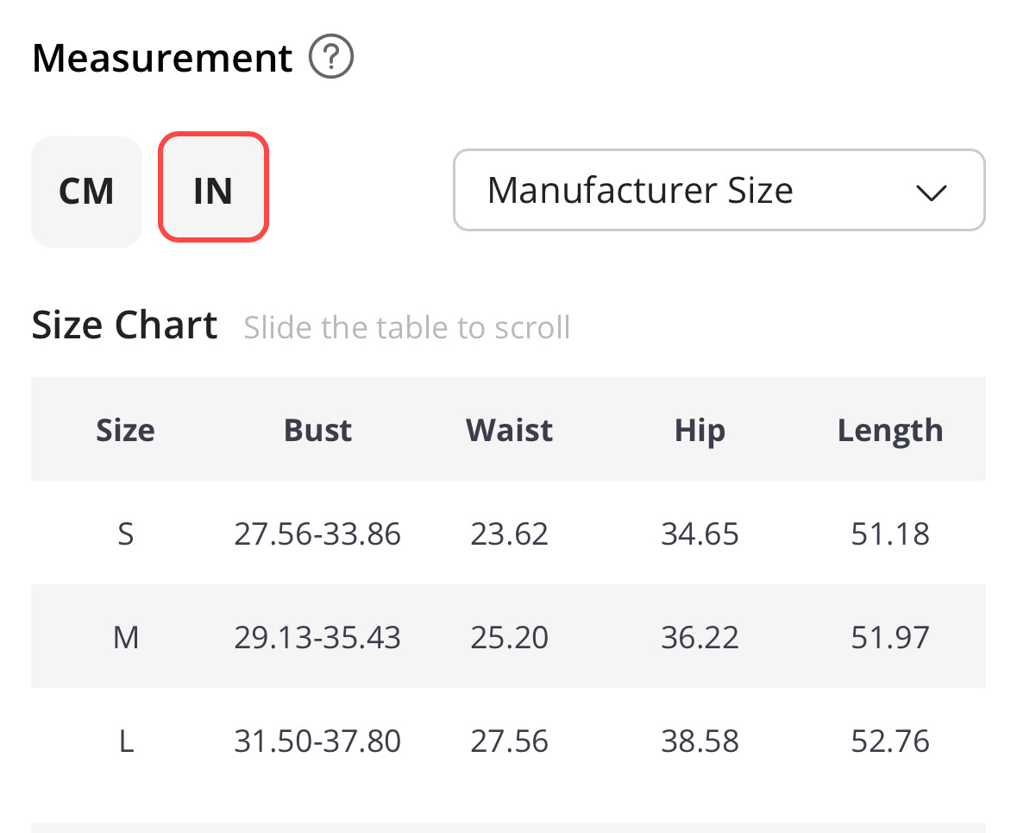Click hip value 34.65
The image size is (1017, 833).
(700, 533)
